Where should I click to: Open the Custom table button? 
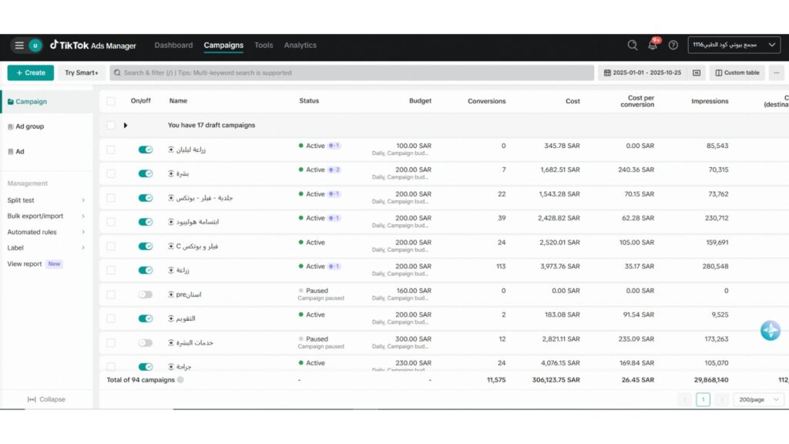click(737, 73)
